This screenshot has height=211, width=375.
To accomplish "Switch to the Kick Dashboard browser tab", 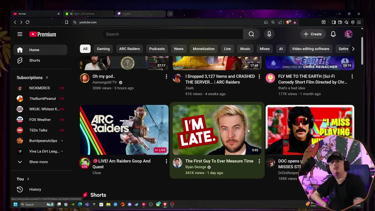I will 88,14.
